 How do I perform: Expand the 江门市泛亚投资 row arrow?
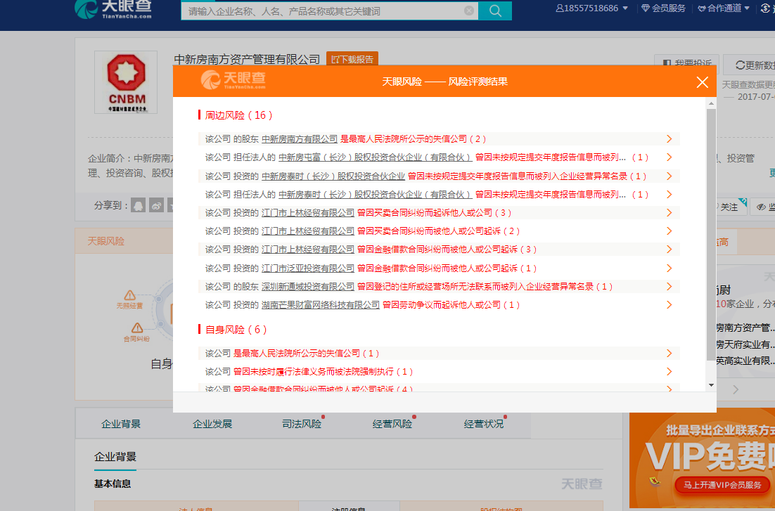click(x=669, y=268)
